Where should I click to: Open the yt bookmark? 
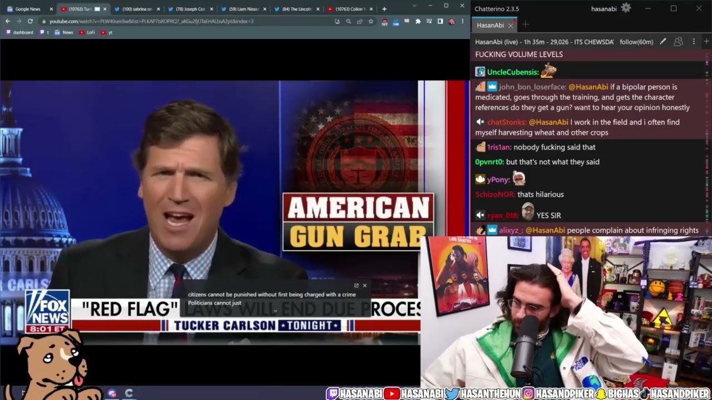(x=107, y=32)
